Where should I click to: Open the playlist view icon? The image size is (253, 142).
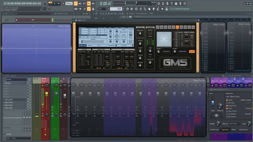(x=127, y=9)
